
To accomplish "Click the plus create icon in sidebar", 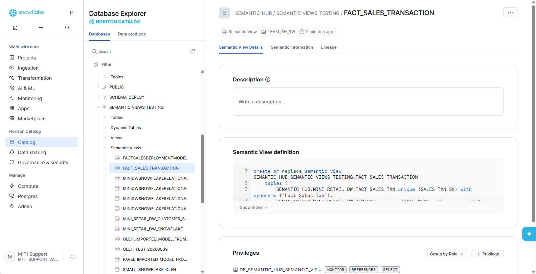I will coord(41,28).
